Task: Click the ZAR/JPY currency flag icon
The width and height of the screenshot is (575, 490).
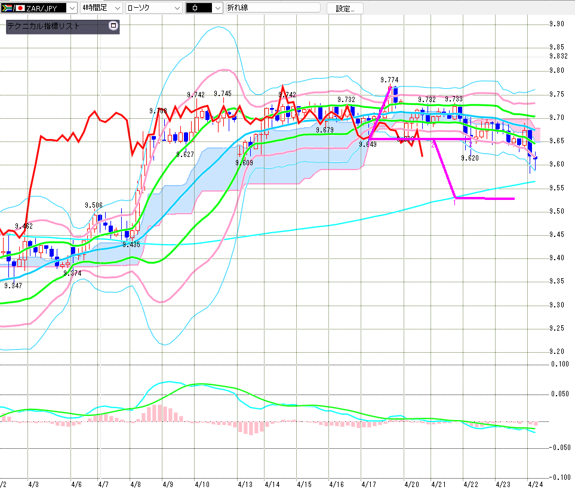Action: pos(8,8)
